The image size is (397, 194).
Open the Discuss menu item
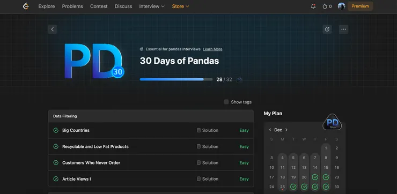coord(123,6)
